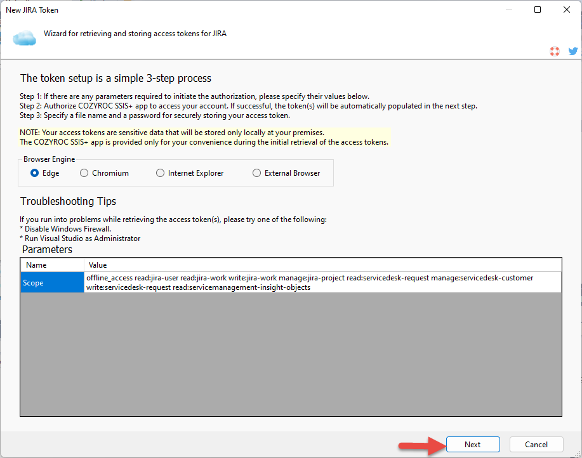Click Next to proceed
The width and height of the screenshot is (582, 458).
(x=473, y=444)
